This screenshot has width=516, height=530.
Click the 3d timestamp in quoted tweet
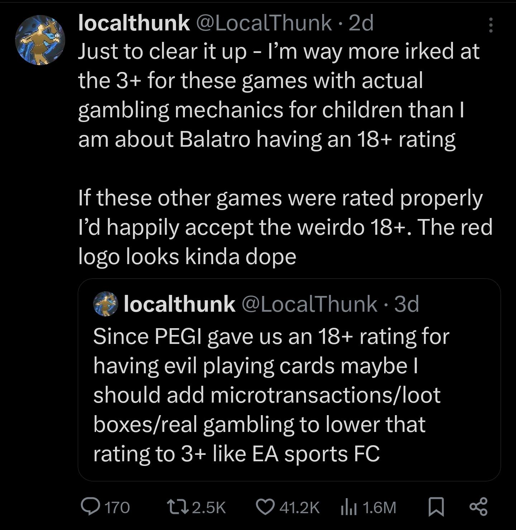[407, 304]
